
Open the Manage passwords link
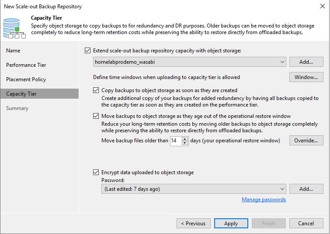pos(264,200)
